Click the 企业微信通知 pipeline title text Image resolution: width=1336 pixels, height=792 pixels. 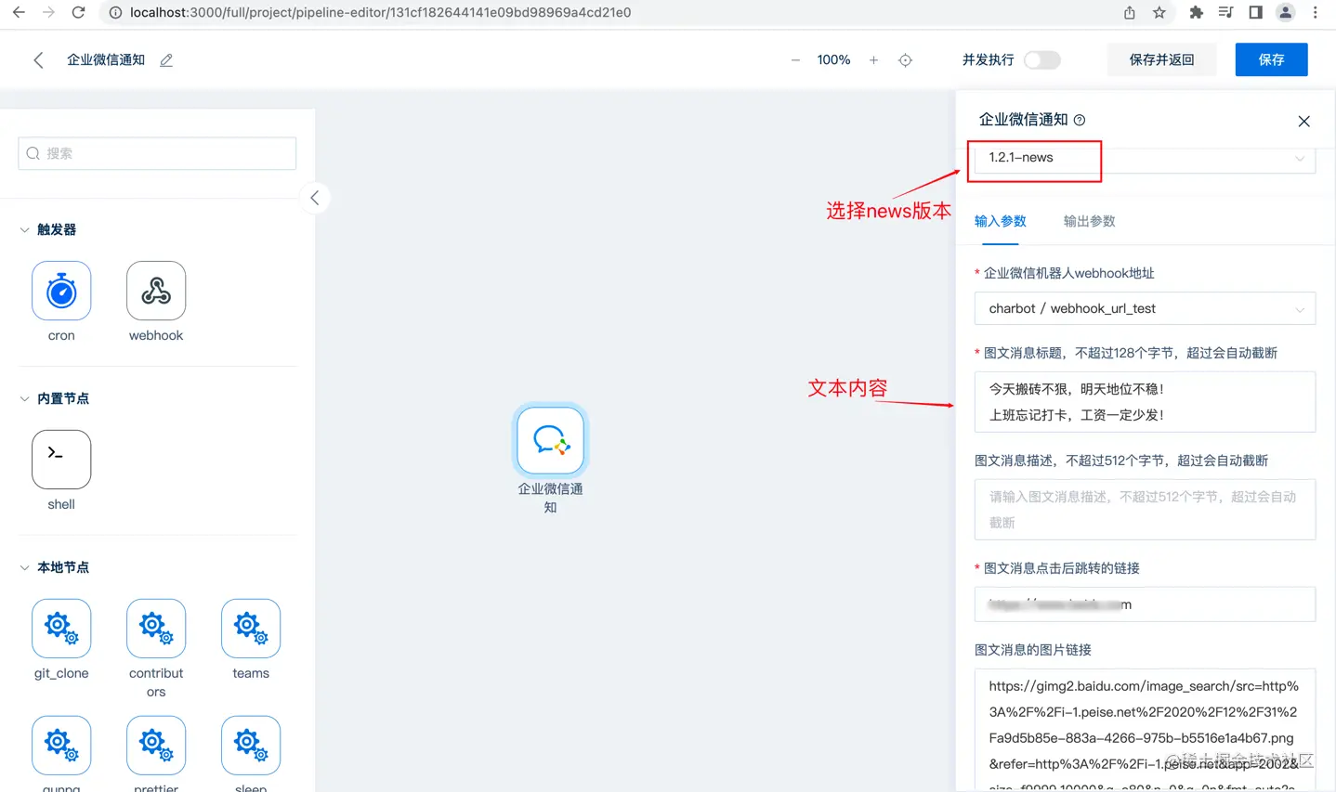[x=106, y=60]
